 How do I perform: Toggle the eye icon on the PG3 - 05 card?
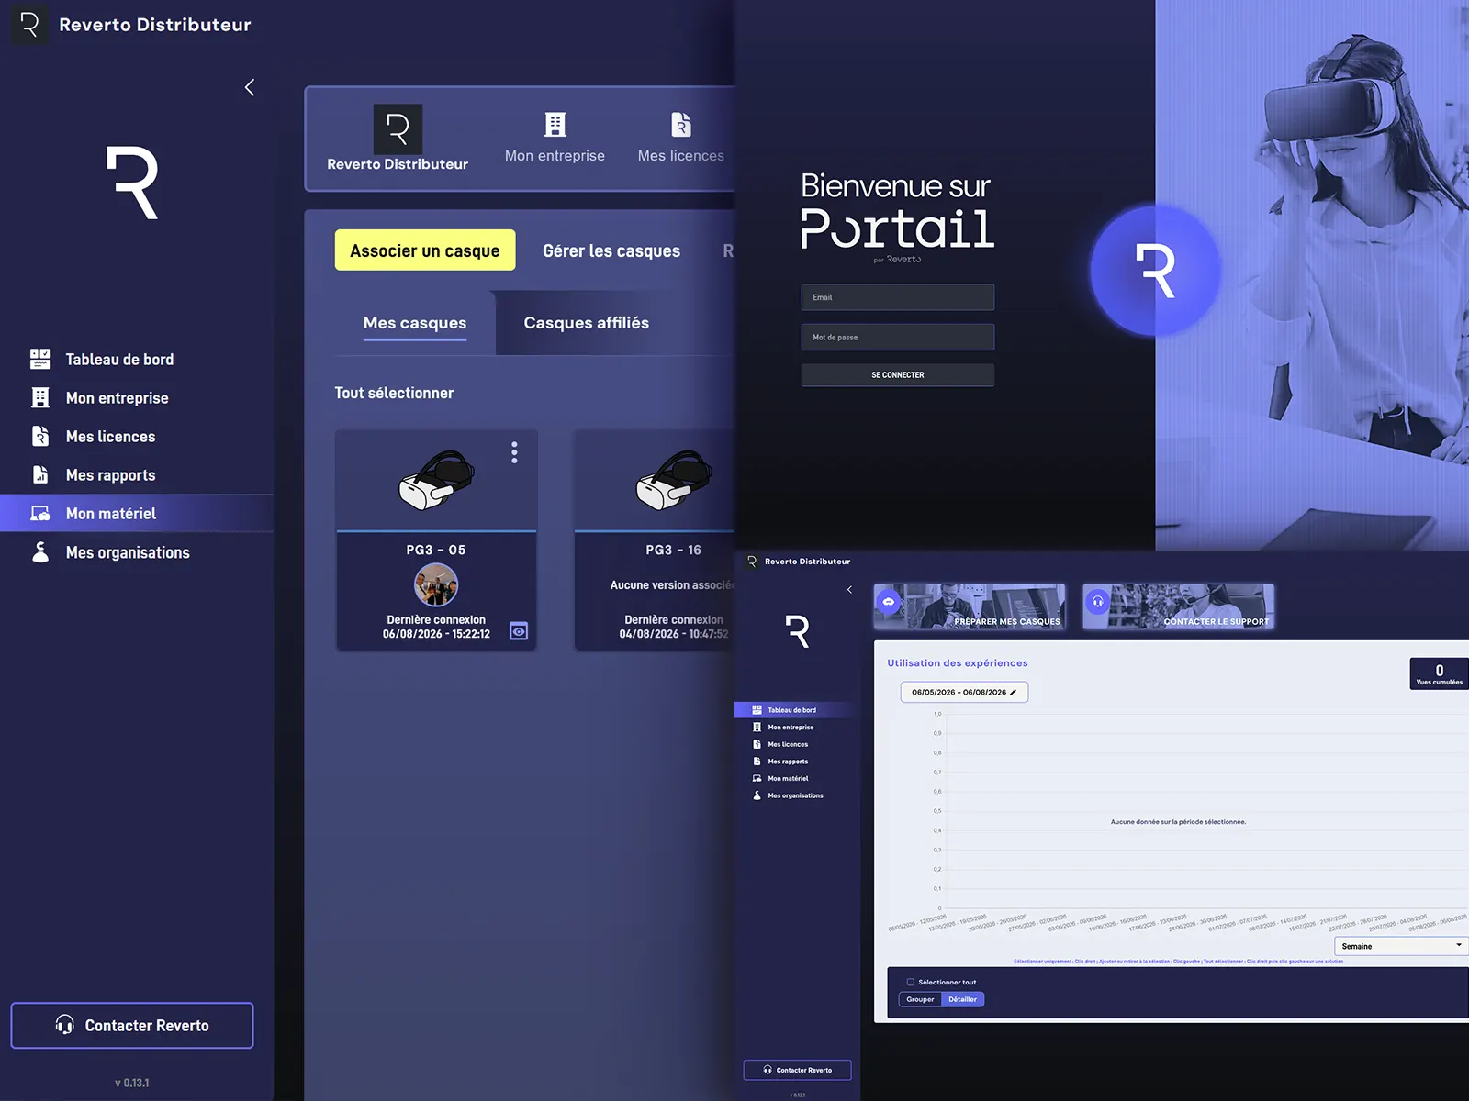[x=519, y=631]
